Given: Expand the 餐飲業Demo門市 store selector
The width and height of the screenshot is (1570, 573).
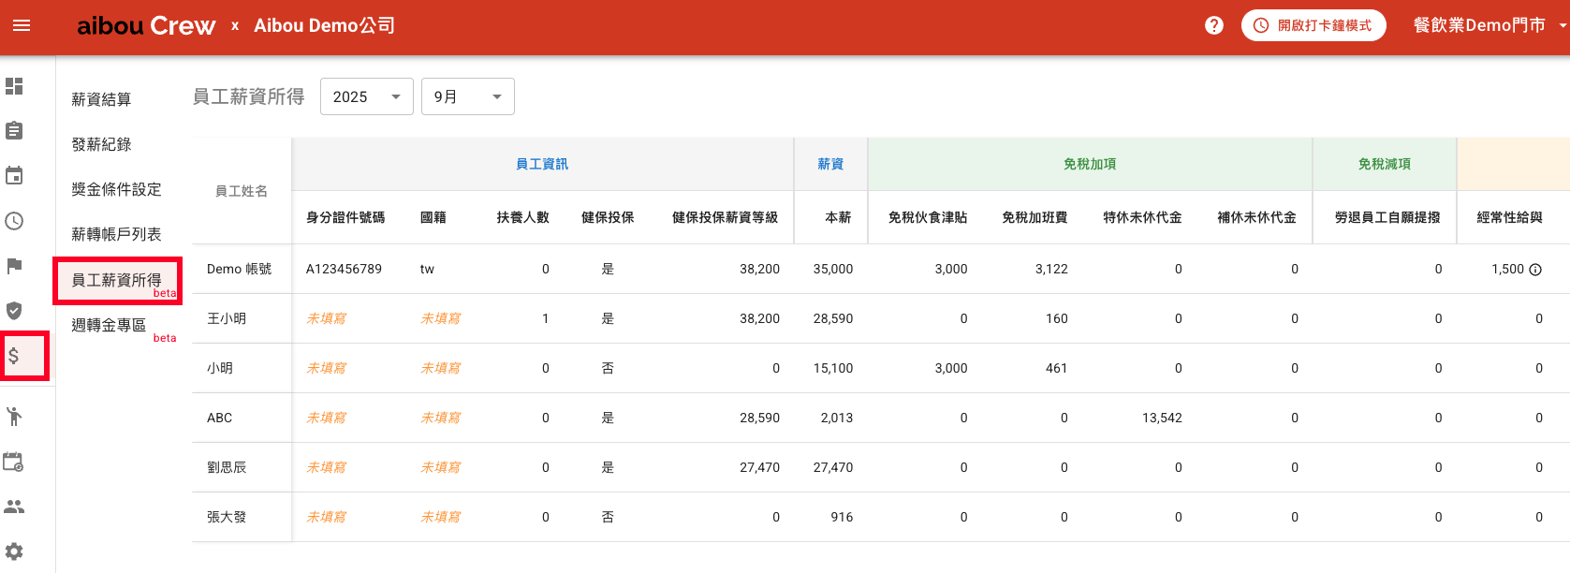Looking at the screenshot, I should click(1489, 25).
